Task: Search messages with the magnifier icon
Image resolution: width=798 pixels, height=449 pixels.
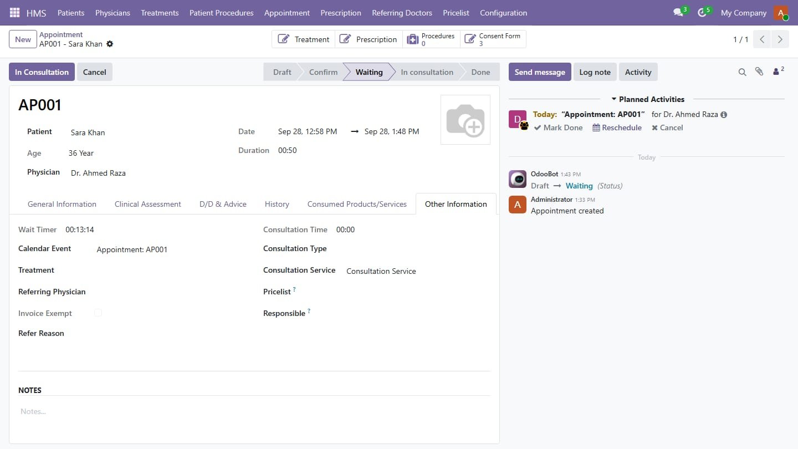Action: point(742,72)
